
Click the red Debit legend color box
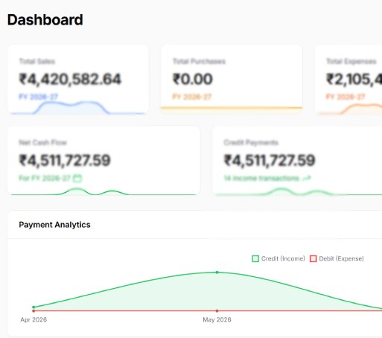point(313,258)
